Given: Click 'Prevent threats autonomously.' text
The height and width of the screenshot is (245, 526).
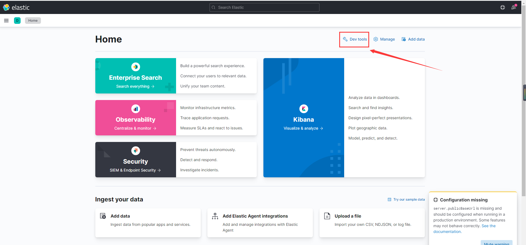Looking at the screenshot, I should click(x=208, y=150).
